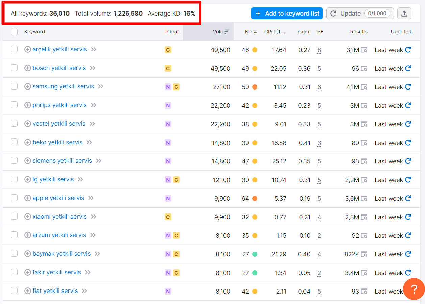Expand arrows next to samsung yetkili servis
Screen dimensions: 425x304
pyautogui.click(x=101, y=86)
